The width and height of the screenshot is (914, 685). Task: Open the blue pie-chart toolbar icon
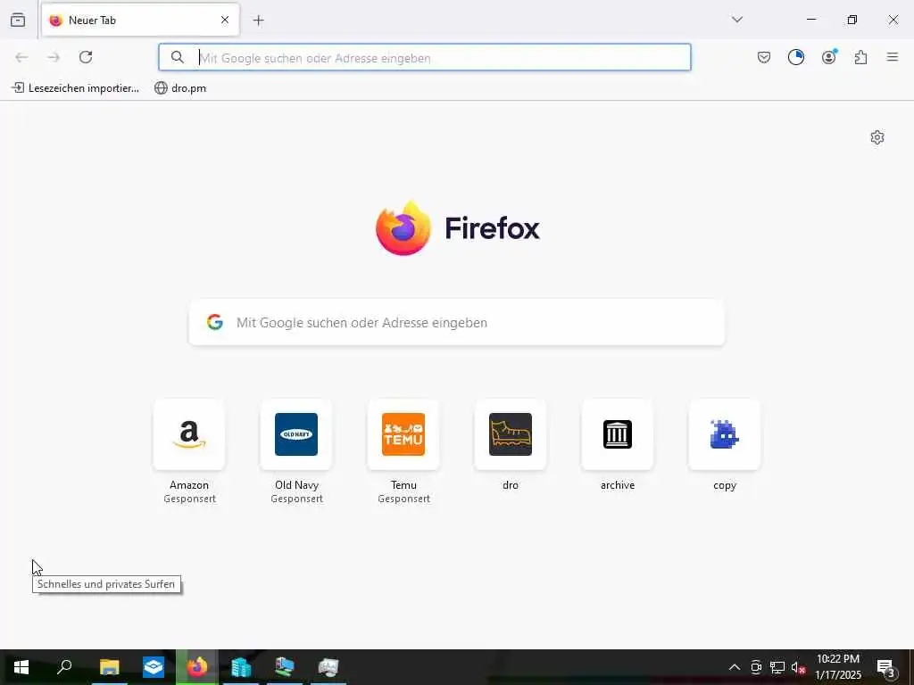click(x=795, y=57)
